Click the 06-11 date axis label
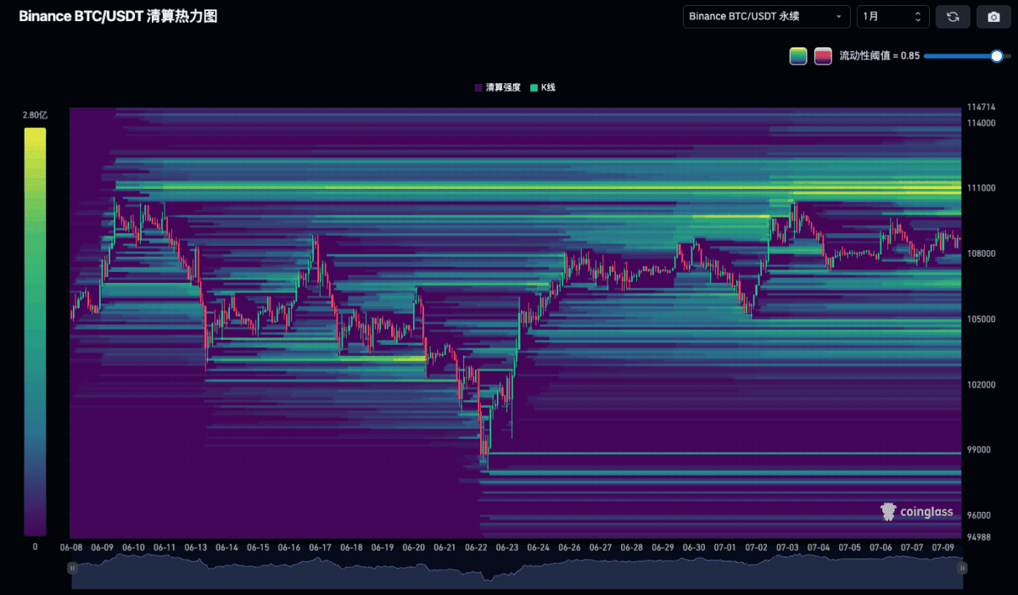This screenshot has height=595, width=1018. tap(165, 548)
